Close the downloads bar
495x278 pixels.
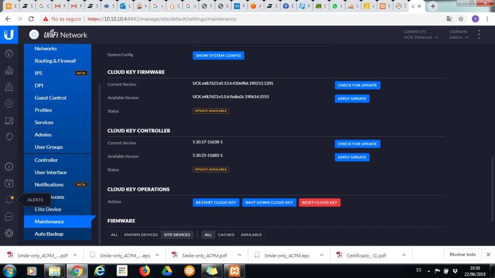(x=488, y=255)
